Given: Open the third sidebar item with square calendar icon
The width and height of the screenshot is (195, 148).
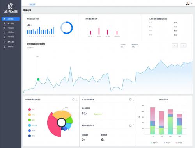Looking at the screenshot, I should click(x=11, y=28).
